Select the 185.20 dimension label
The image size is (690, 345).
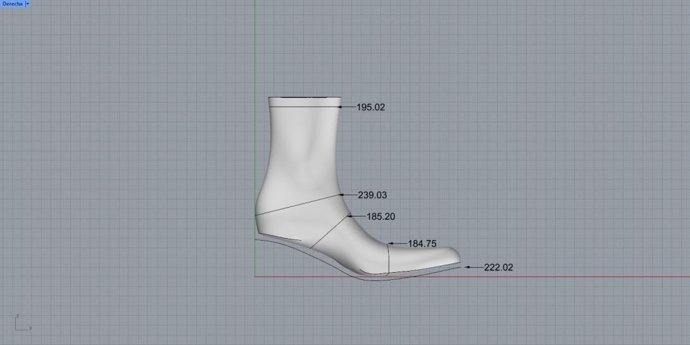[x=380, y=216]
